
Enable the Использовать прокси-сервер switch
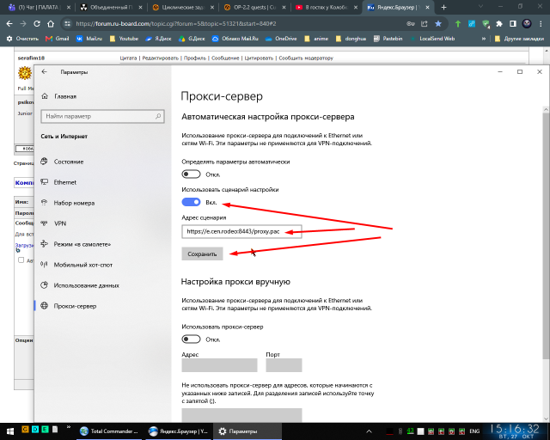pyautogui.click(x=191, y=339)
